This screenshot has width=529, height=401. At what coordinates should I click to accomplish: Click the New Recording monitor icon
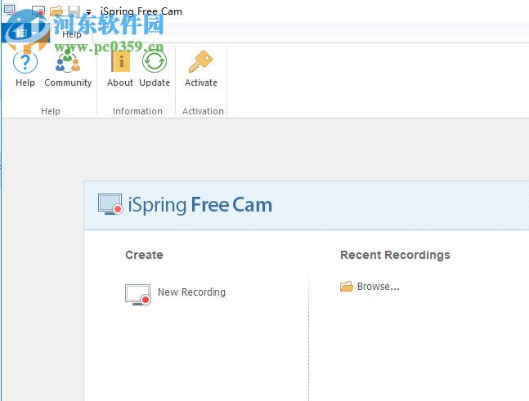click(137, 295)
